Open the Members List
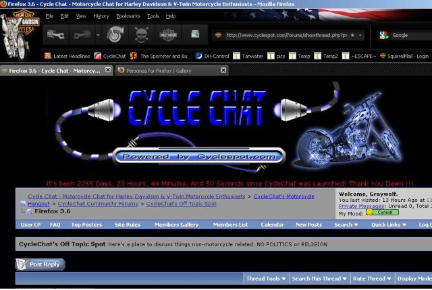 (230, 225)
